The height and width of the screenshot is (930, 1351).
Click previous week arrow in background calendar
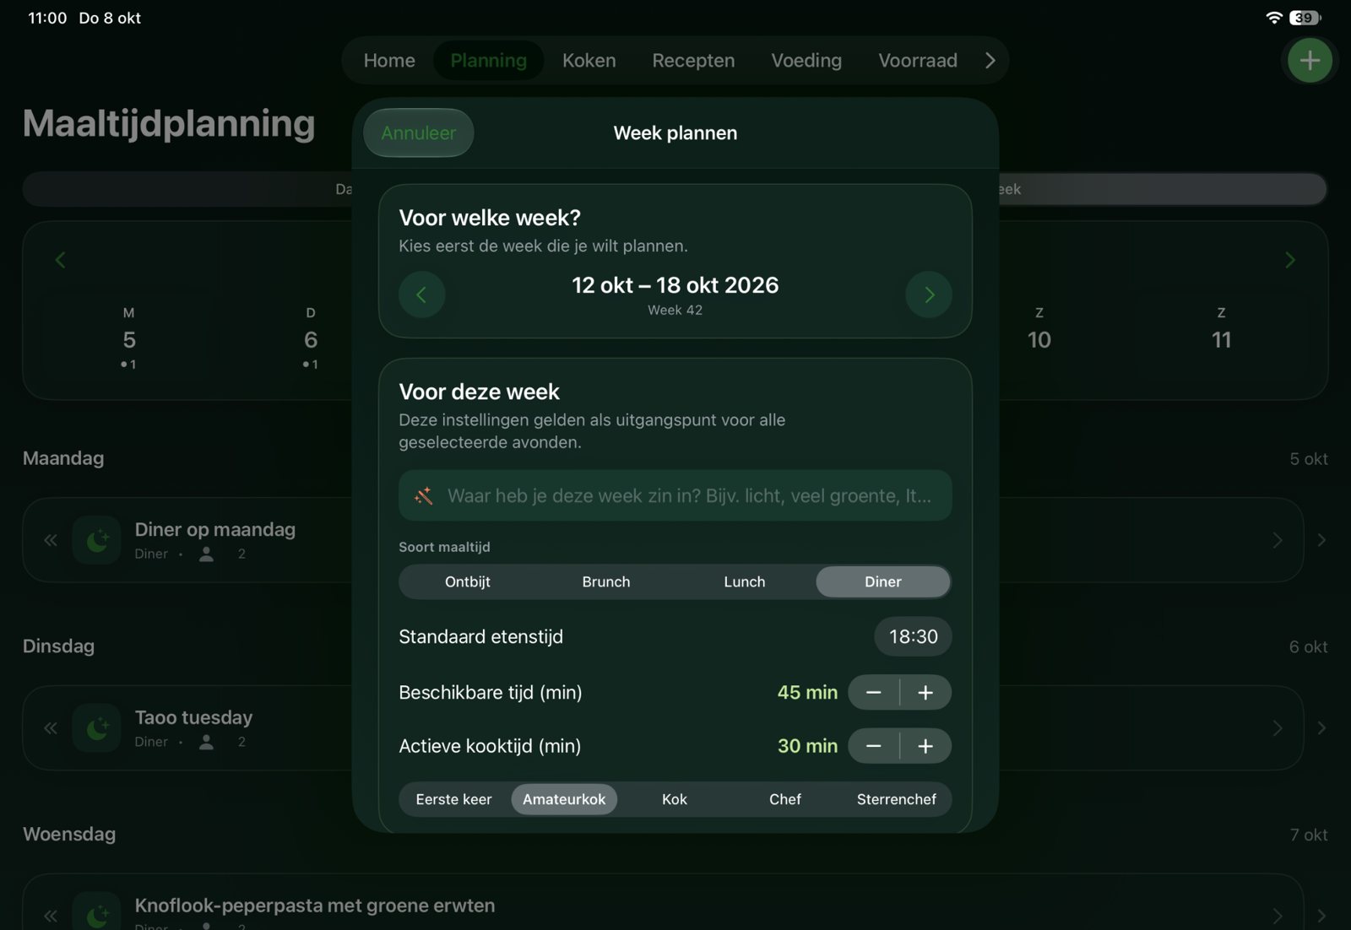60,260
